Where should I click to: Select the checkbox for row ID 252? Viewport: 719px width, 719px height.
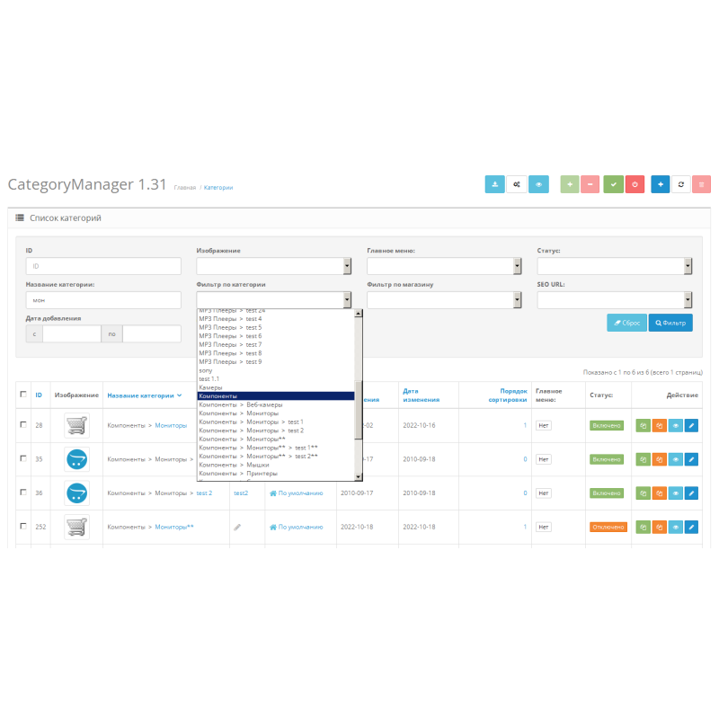[23, 527]
